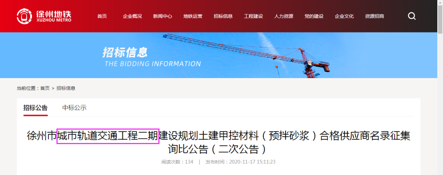Screen dimensions: 443x175
Task: Select 党的建设 in the header
Action: [x=314, y=16]
